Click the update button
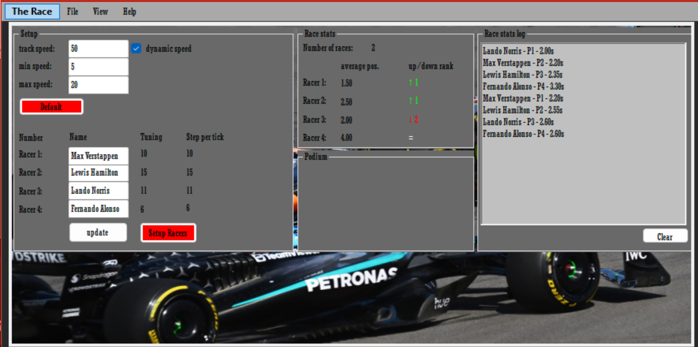The width and height of the screenshot is (698, 347). pyautogui.click(x=98, y=232)
